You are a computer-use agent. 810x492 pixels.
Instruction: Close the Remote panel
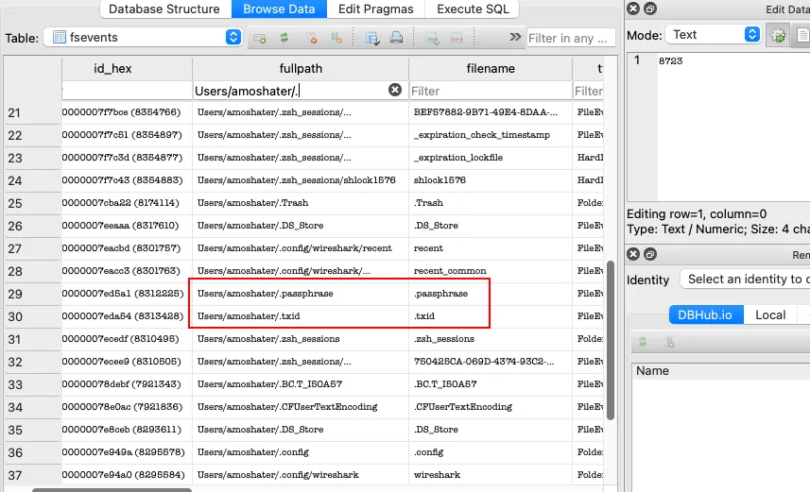tap(633, 253)
